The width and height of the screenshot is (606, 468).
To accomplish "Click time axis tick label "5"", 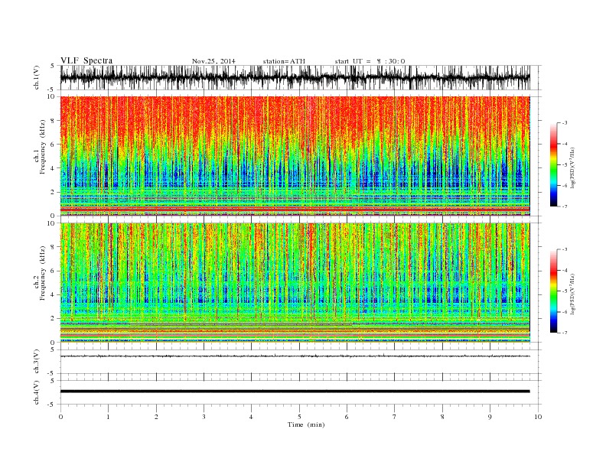I will (299, 417).
